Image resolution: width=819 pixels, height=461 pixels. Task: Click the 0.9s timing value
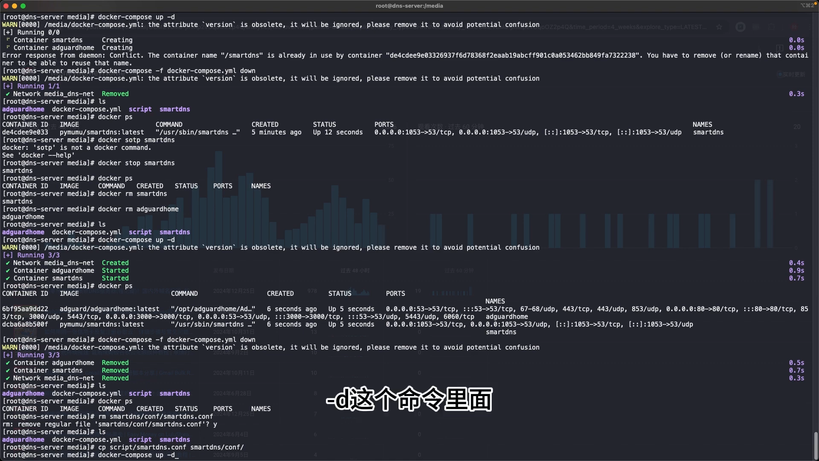(796, 271)
